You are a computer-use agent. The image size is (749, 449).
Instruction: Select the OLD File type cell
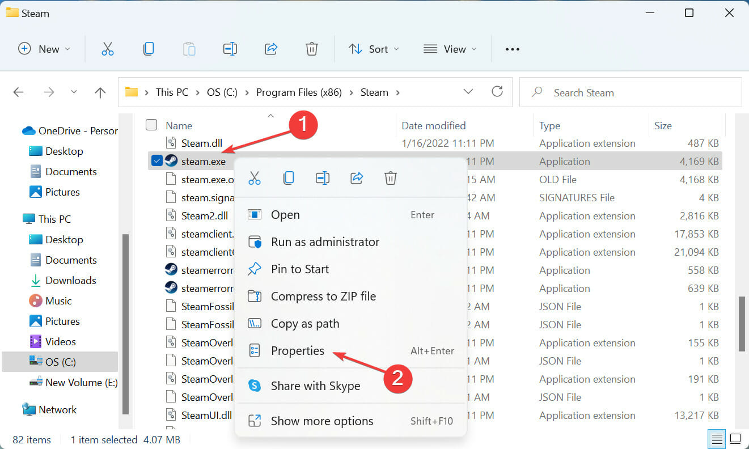click(558, 180)
